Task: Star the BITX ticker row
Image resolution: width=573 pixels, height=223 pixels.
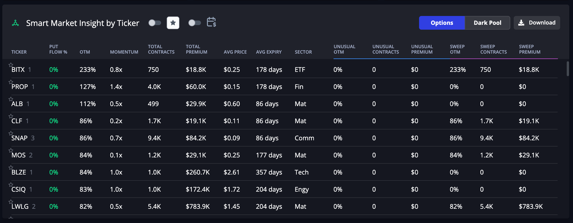Action: pyautogui.click(x=11, y=65)
